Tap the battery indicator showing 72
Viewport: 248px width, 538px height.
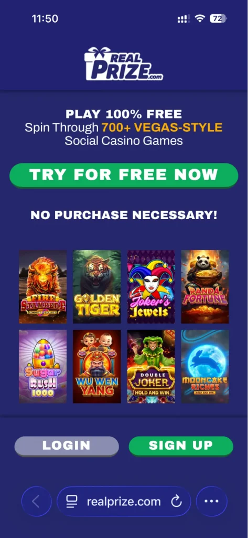point(218,18)
